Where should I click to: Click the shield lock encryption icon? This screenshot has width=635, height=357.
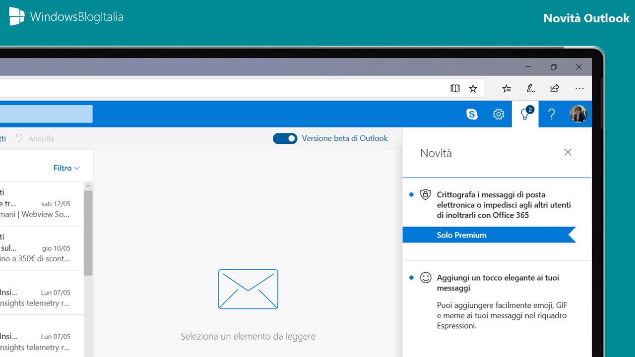pos(425,194)
